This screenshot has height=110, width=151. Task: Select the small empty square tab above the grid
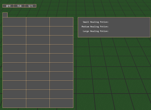5,15
